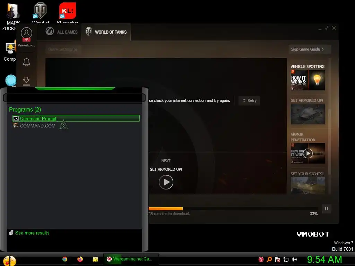Click the 9:54 AM clock
355x266 pixels.
point(324,260)
